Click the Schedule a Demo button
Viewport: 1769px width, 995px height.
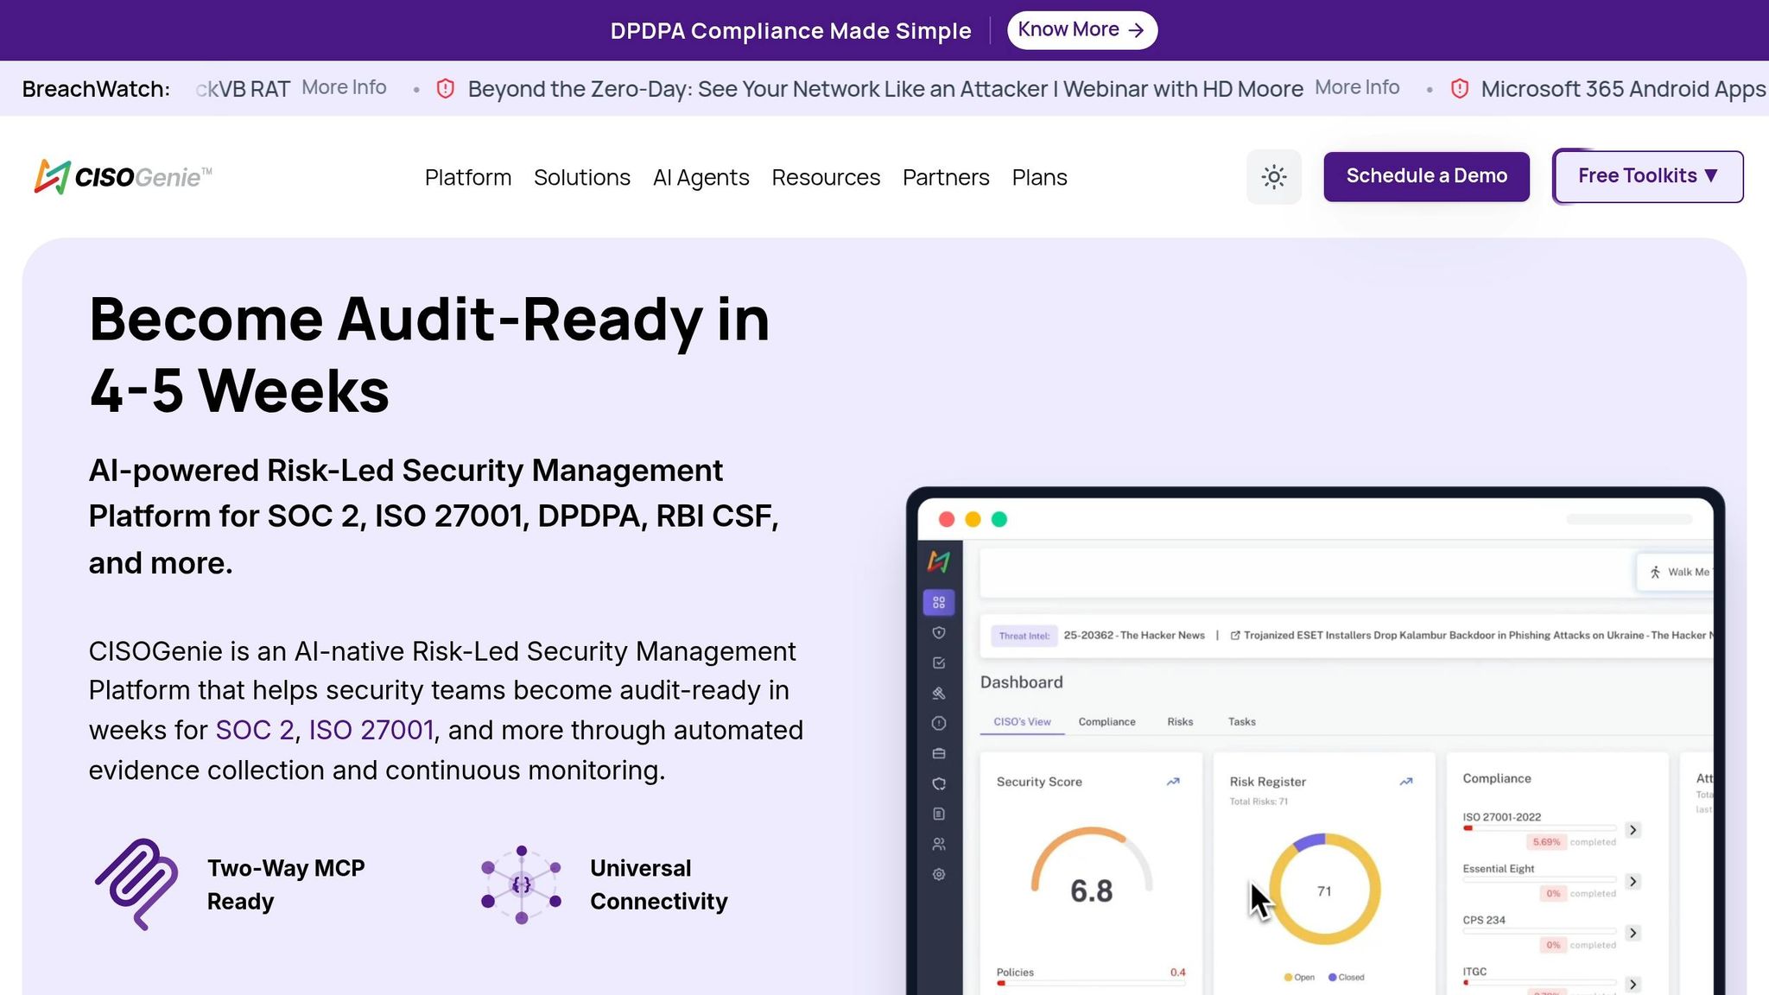click(x=1426, y=176)
